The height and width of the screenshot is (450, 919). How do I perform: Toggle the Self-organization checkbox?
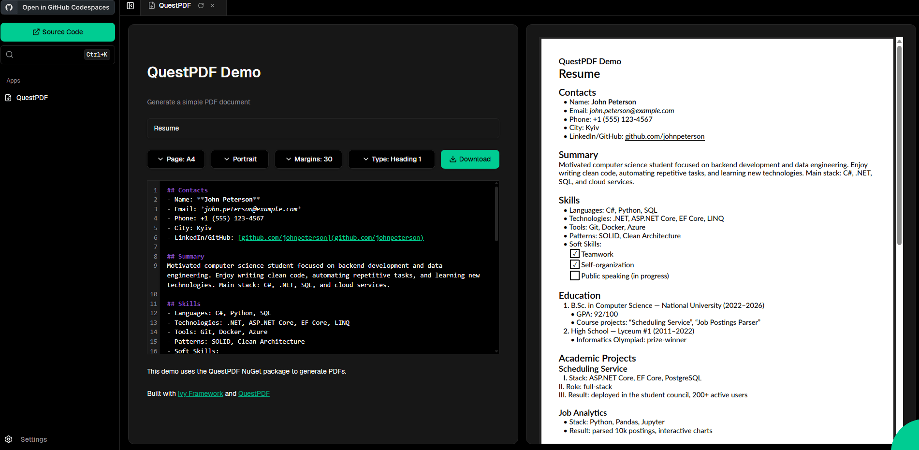click(x=574, y=264)
